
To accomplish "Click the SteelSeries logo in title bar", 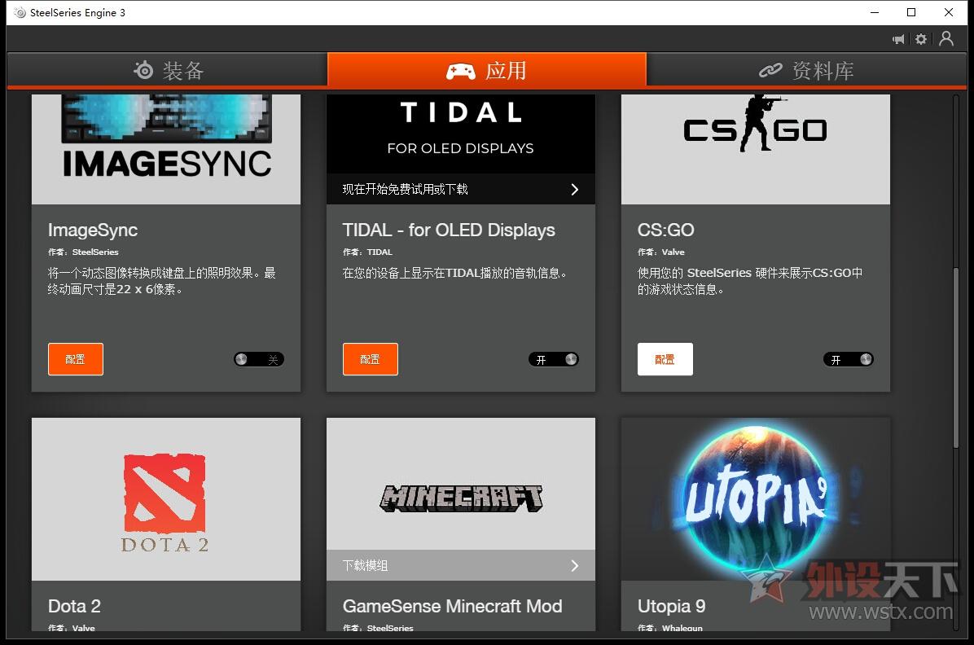I will [x=20, y=12].
